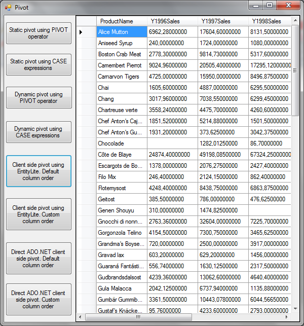
Task: Click EntityLite Default column order button
Action: pyautogui.click(x=39, y=171)
